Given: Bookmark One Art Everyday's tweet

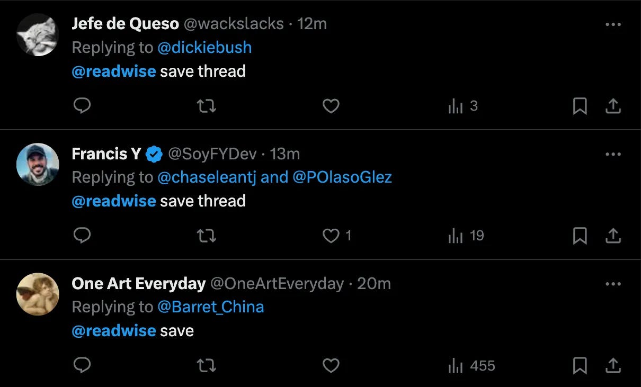Looking at the screenshot, I should coord(580,366).
